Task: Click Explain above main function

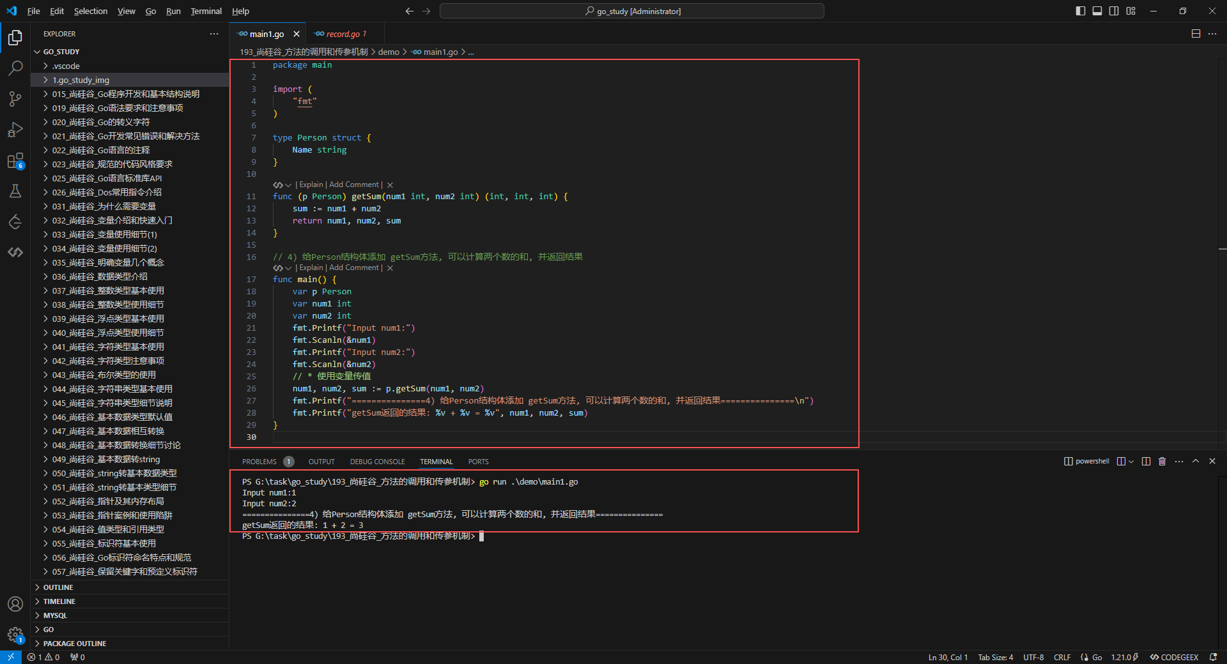Action: pyautogui.click(x=311, y=268)
